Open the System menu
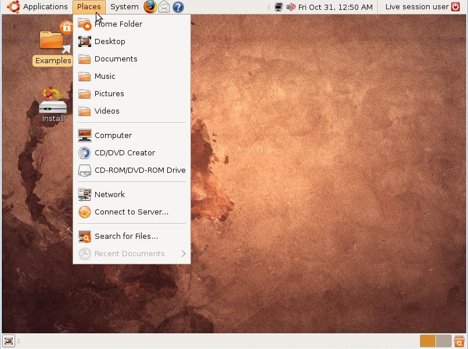The image size is (468, 349). [x=124, y=7]
